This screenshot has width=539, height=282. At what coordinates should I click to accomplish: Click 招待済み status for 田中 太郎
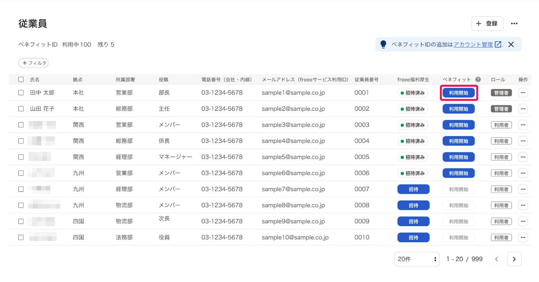click(413, 93)
